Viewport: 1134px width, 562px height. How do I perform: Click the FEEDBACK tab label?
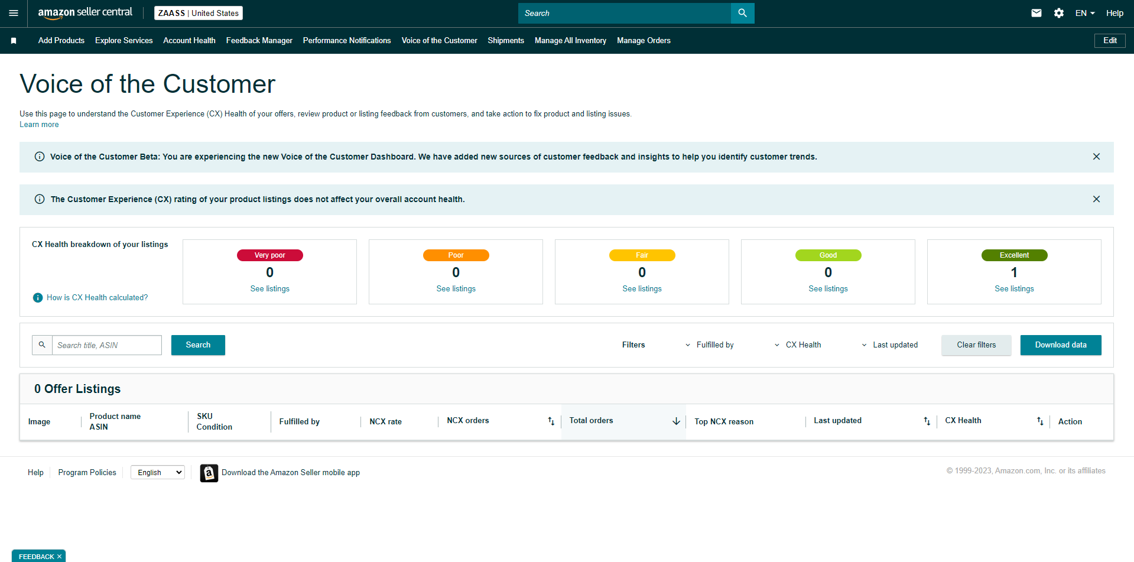click(36, 557)
